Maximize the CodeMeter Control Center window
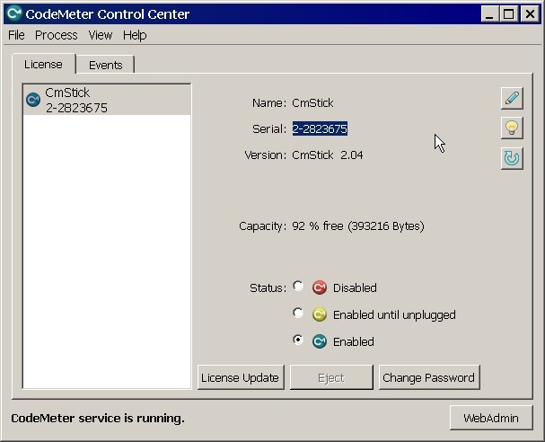This screenshot has height=442, width=545. pos(509,14)
